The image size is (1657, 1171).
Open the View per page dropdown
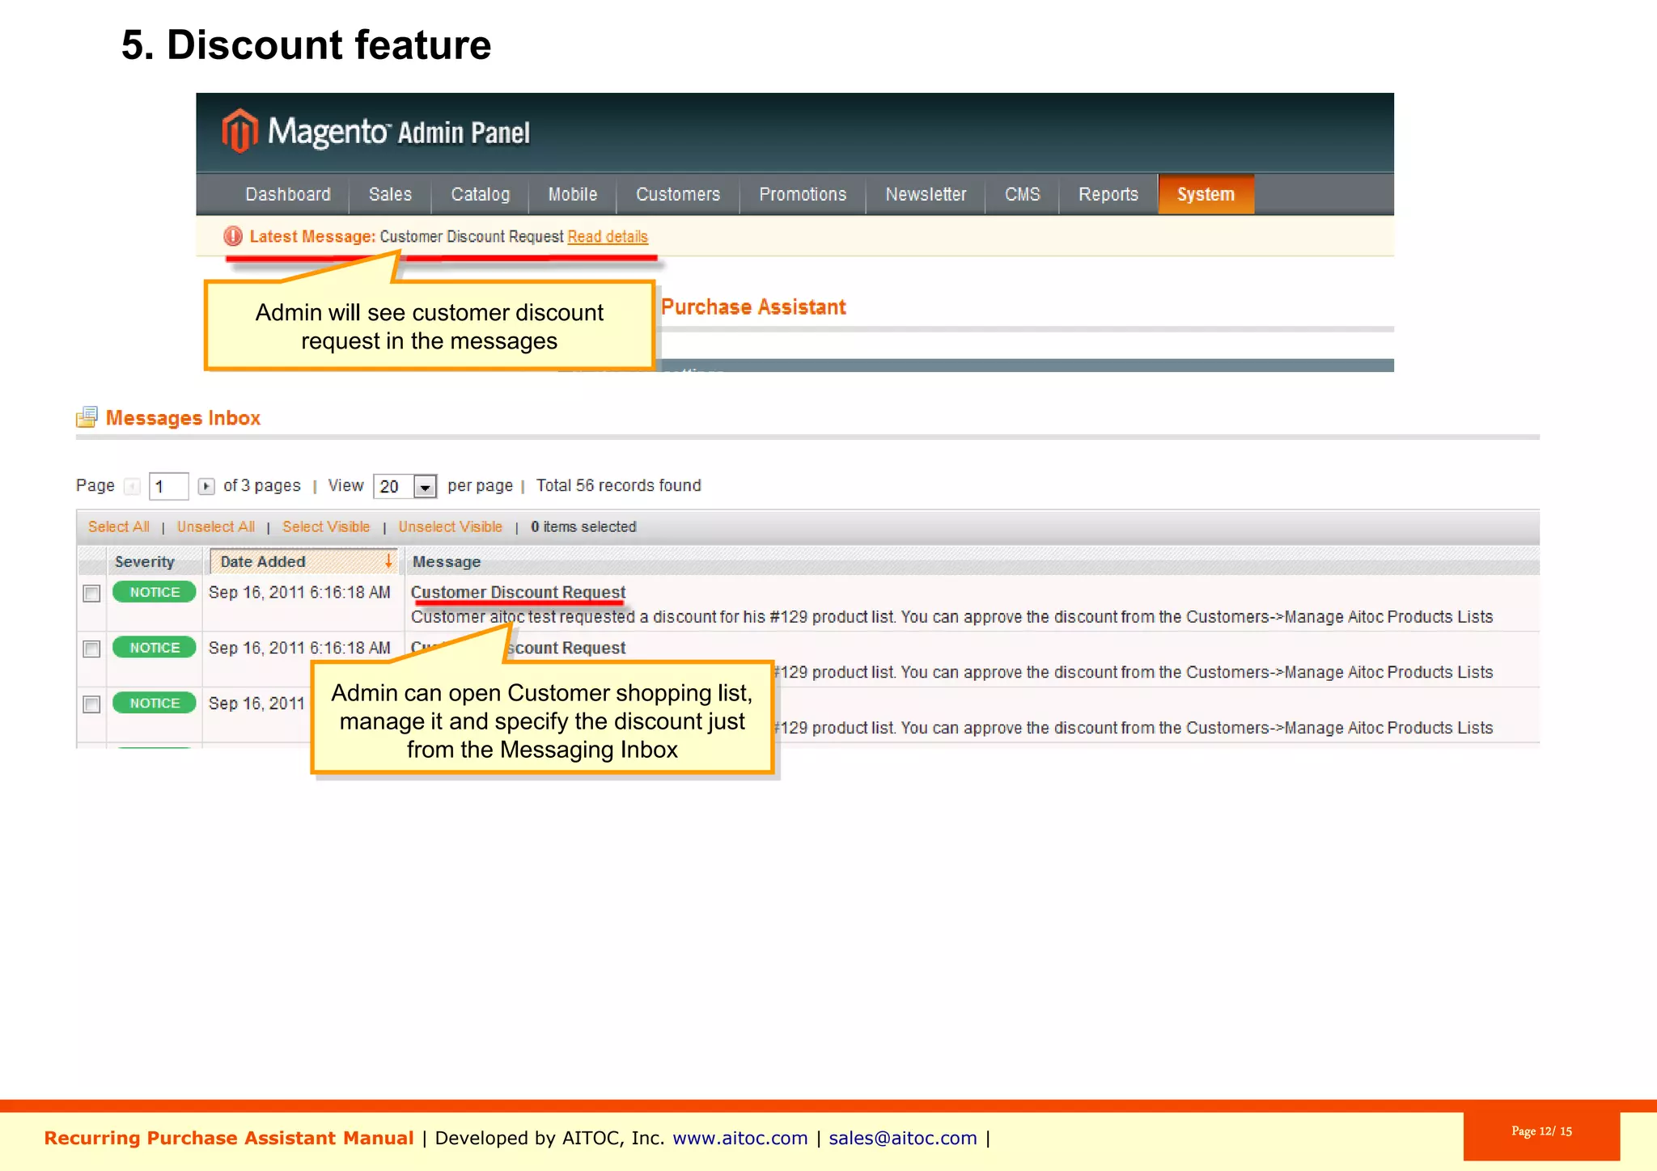[405, 486]
